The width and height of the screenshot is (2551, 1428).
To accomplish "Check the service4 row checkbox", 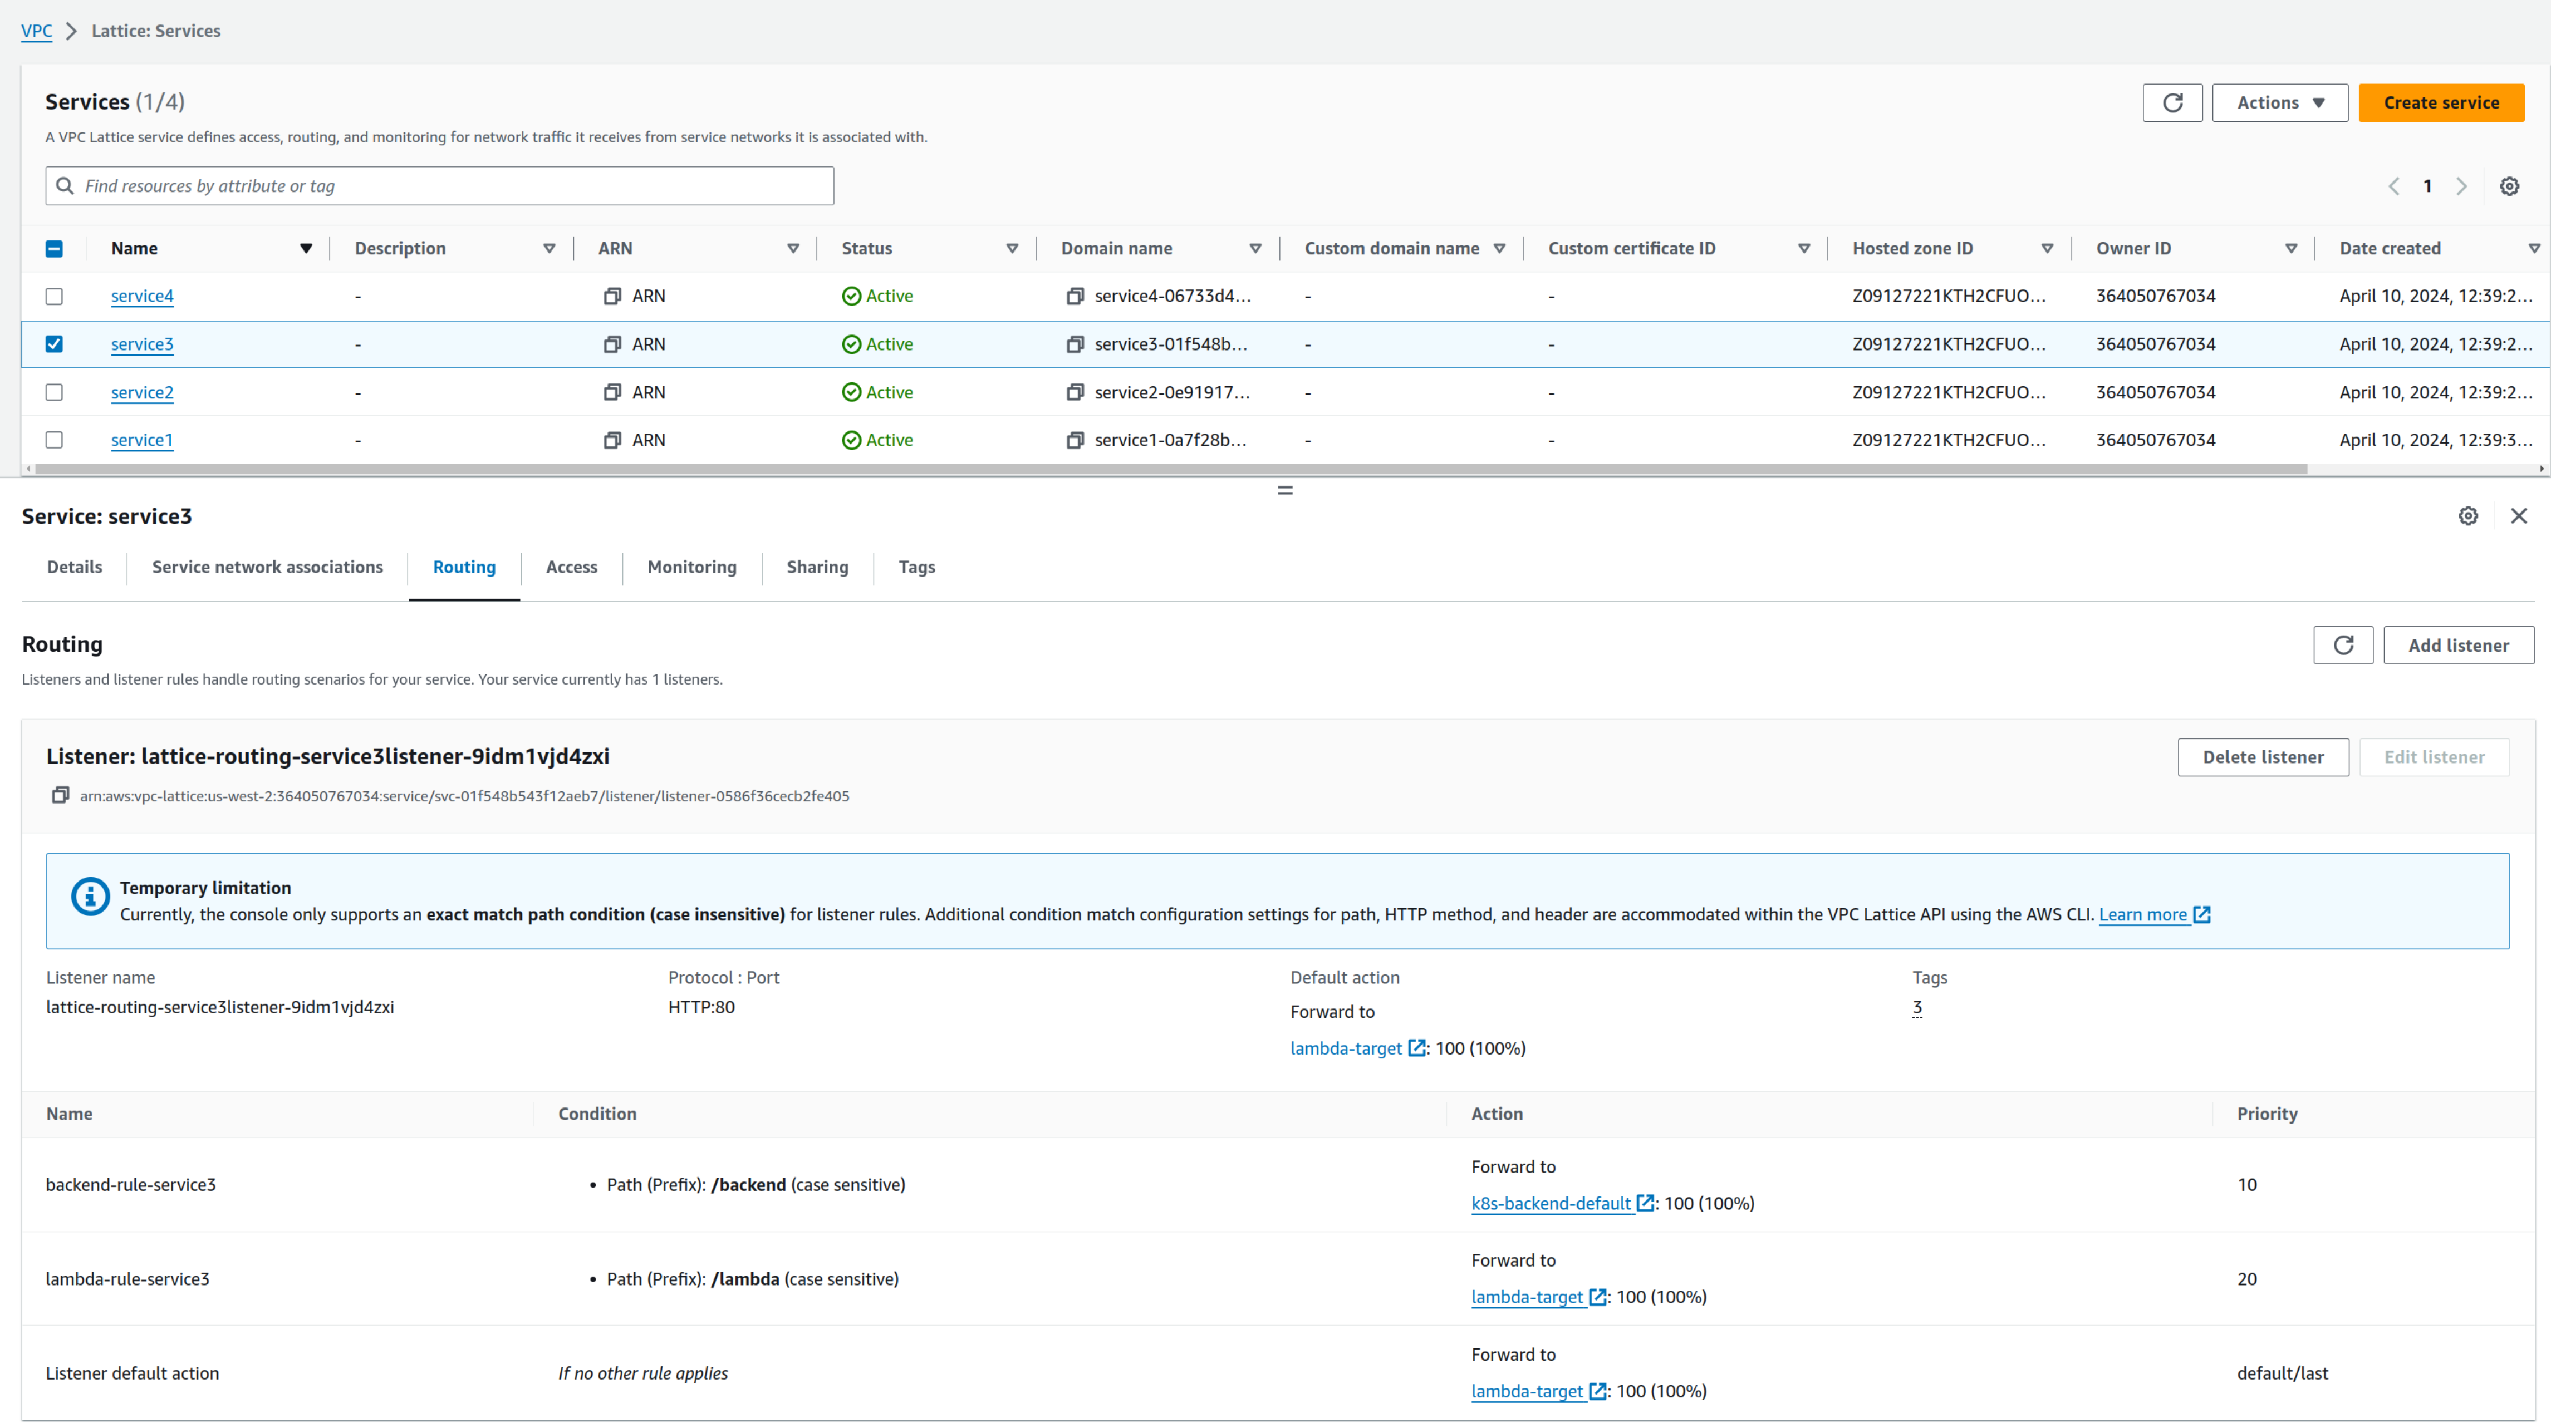I will click(x=55, y=296).
